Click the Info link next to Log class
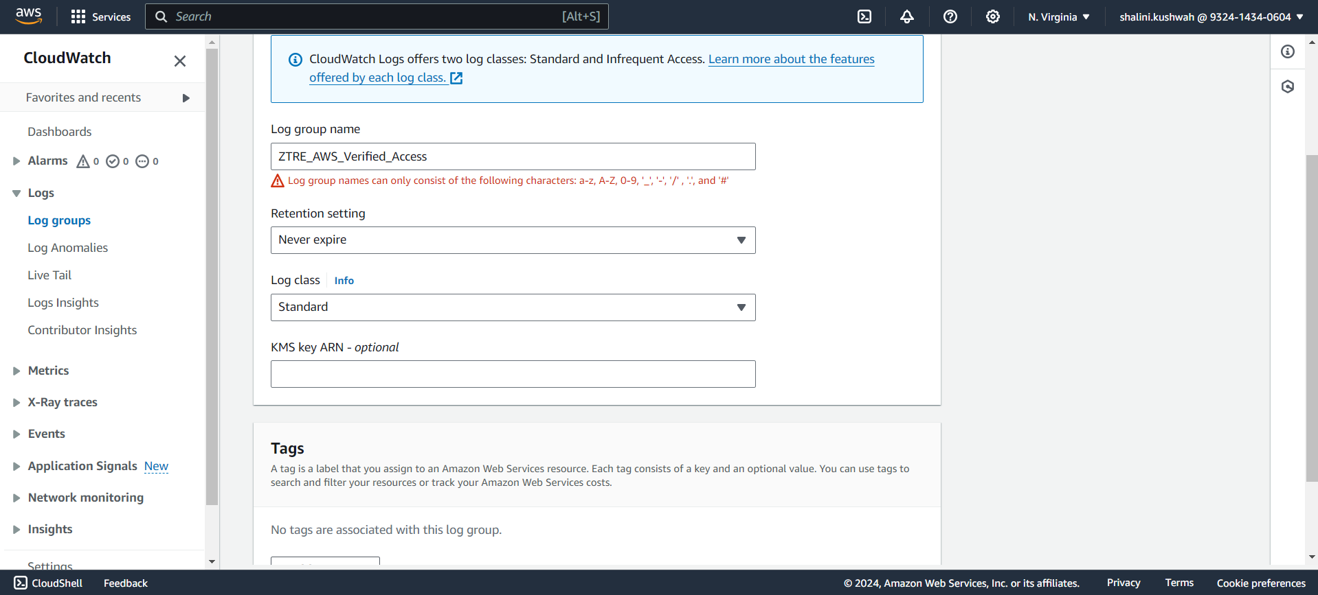The width and height of the screenshot is (1318, 595). [344, 281]
